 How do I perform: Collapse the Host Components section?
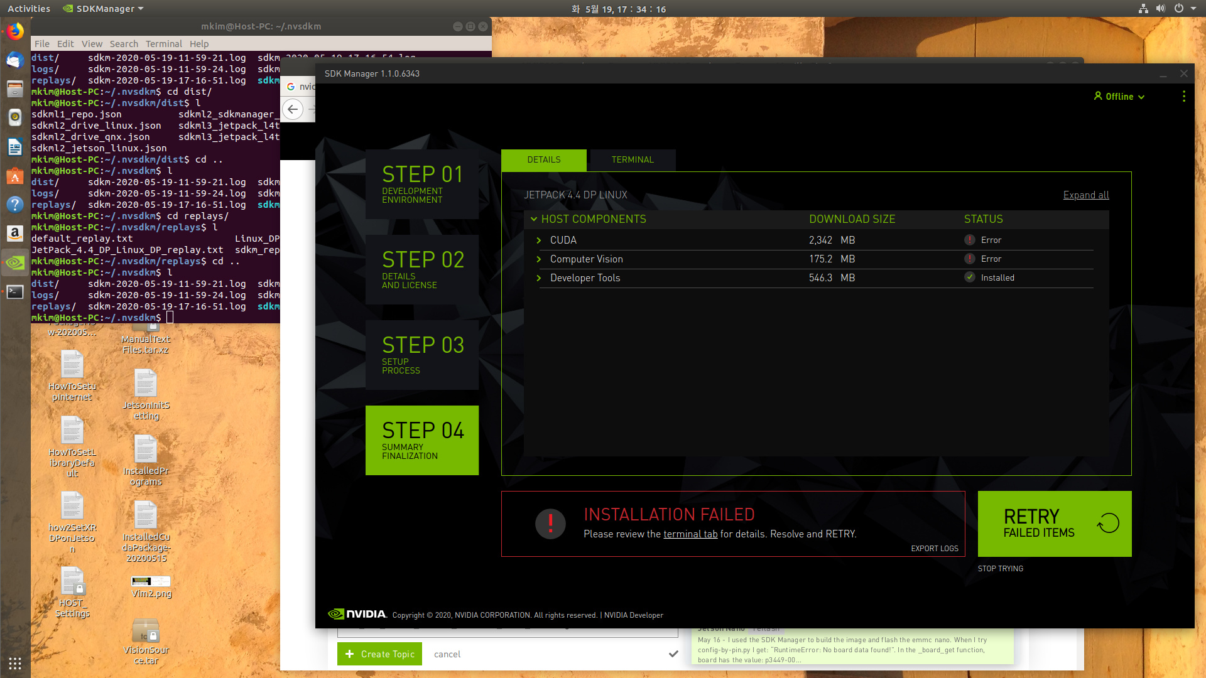[x=535, y=219]
